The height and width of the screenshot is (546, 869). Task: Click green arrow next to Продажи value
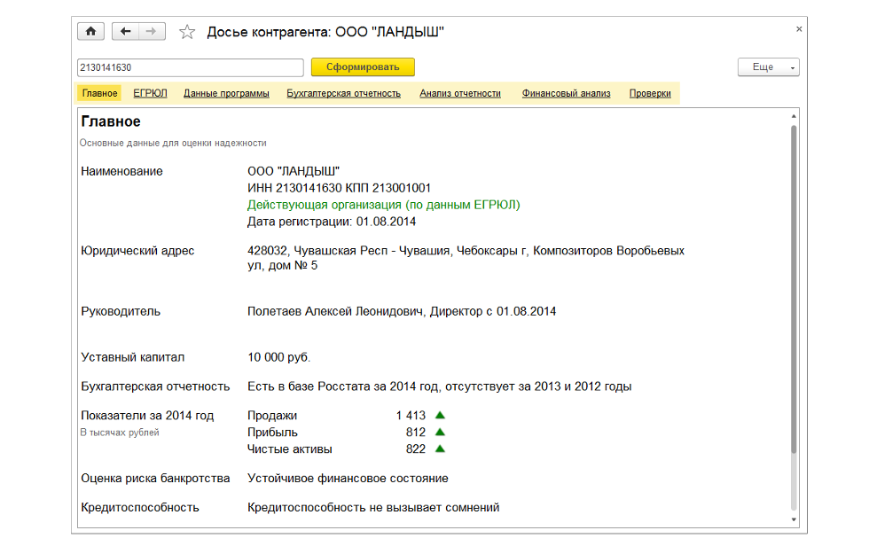pyautogui.click(x=440, y=415)
